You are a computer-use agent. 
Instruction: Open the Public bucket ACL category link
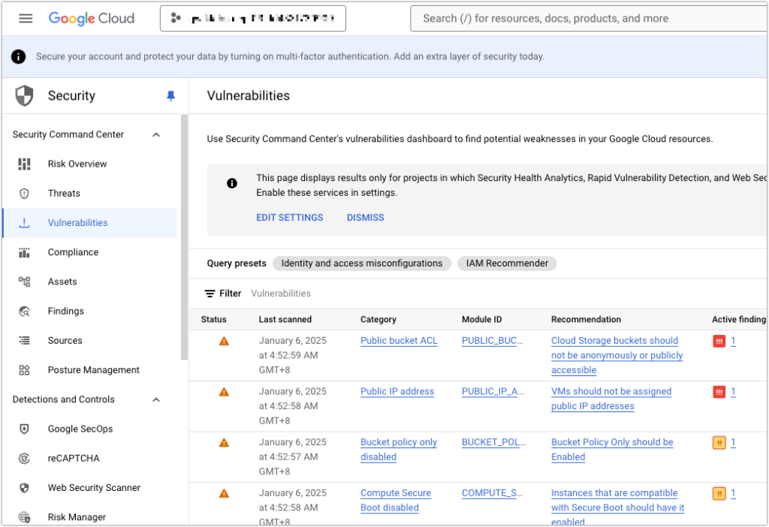(399, 341)
